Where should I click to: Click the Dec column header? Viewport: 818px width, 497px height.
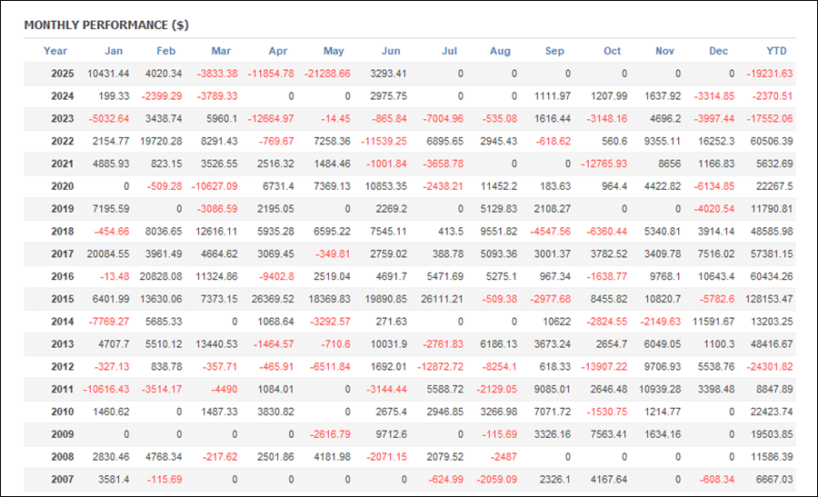[x=718, y=51]
